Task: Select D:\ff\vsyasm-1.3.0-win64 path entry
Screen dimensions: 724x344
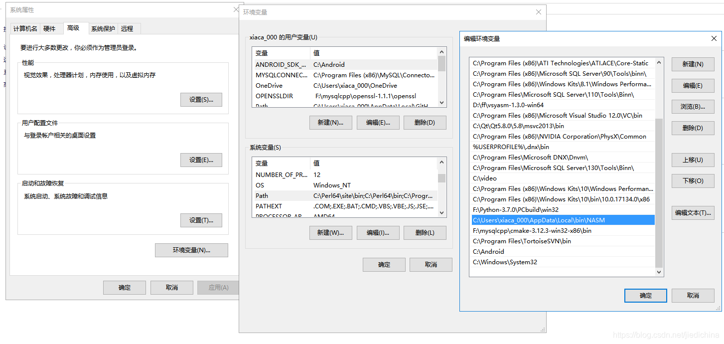Action: click(563, 105)
